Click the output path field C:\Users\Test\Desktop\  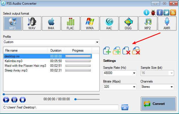click(61, 107)
